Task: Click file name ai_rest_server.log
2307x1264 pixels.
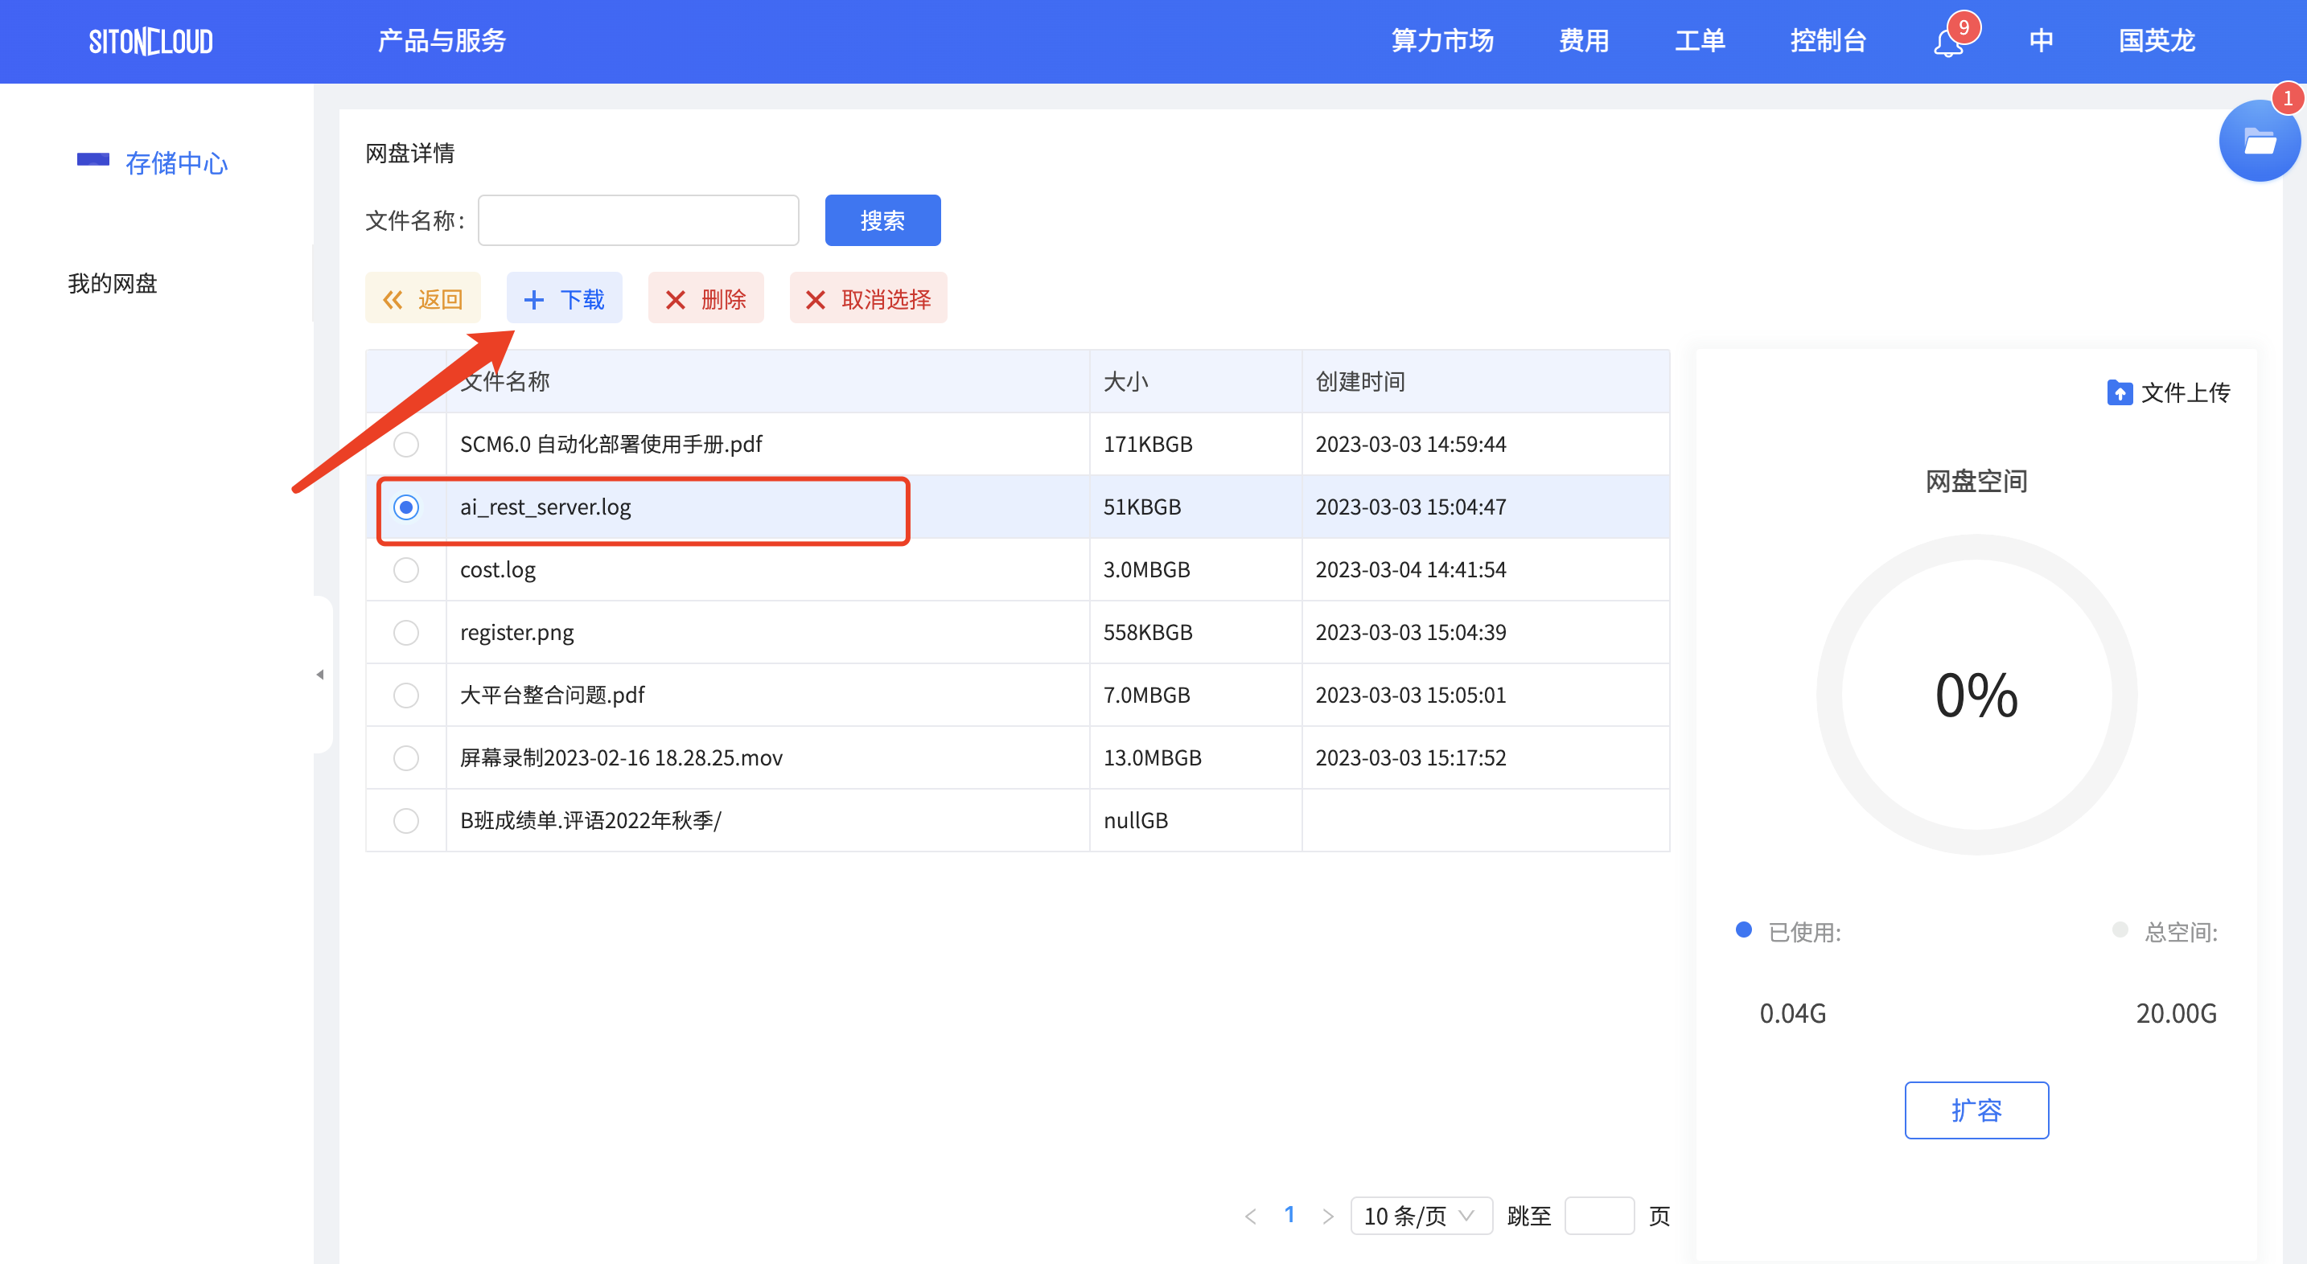Action: [545, 507]
